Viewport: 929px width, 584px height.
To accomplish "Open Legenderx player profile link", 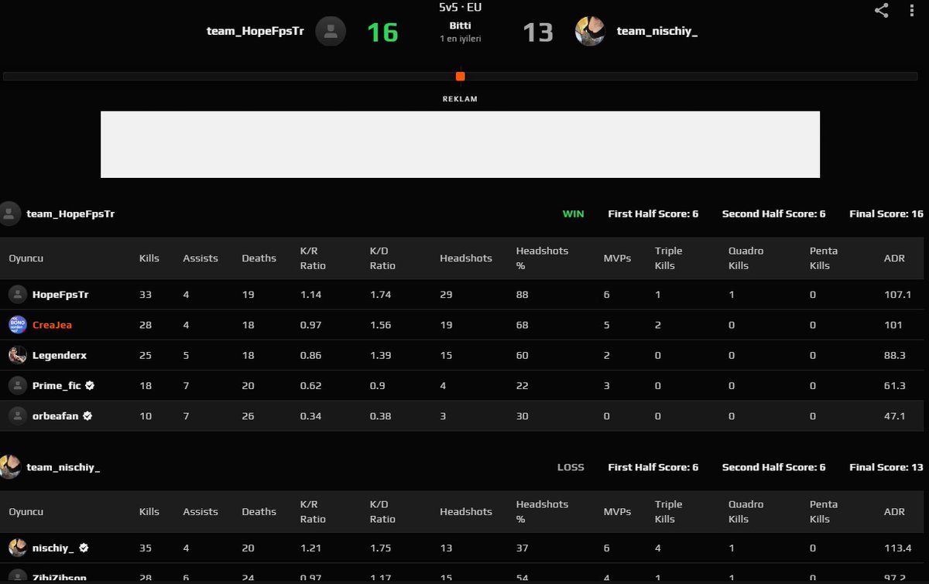I will (60, 355).
